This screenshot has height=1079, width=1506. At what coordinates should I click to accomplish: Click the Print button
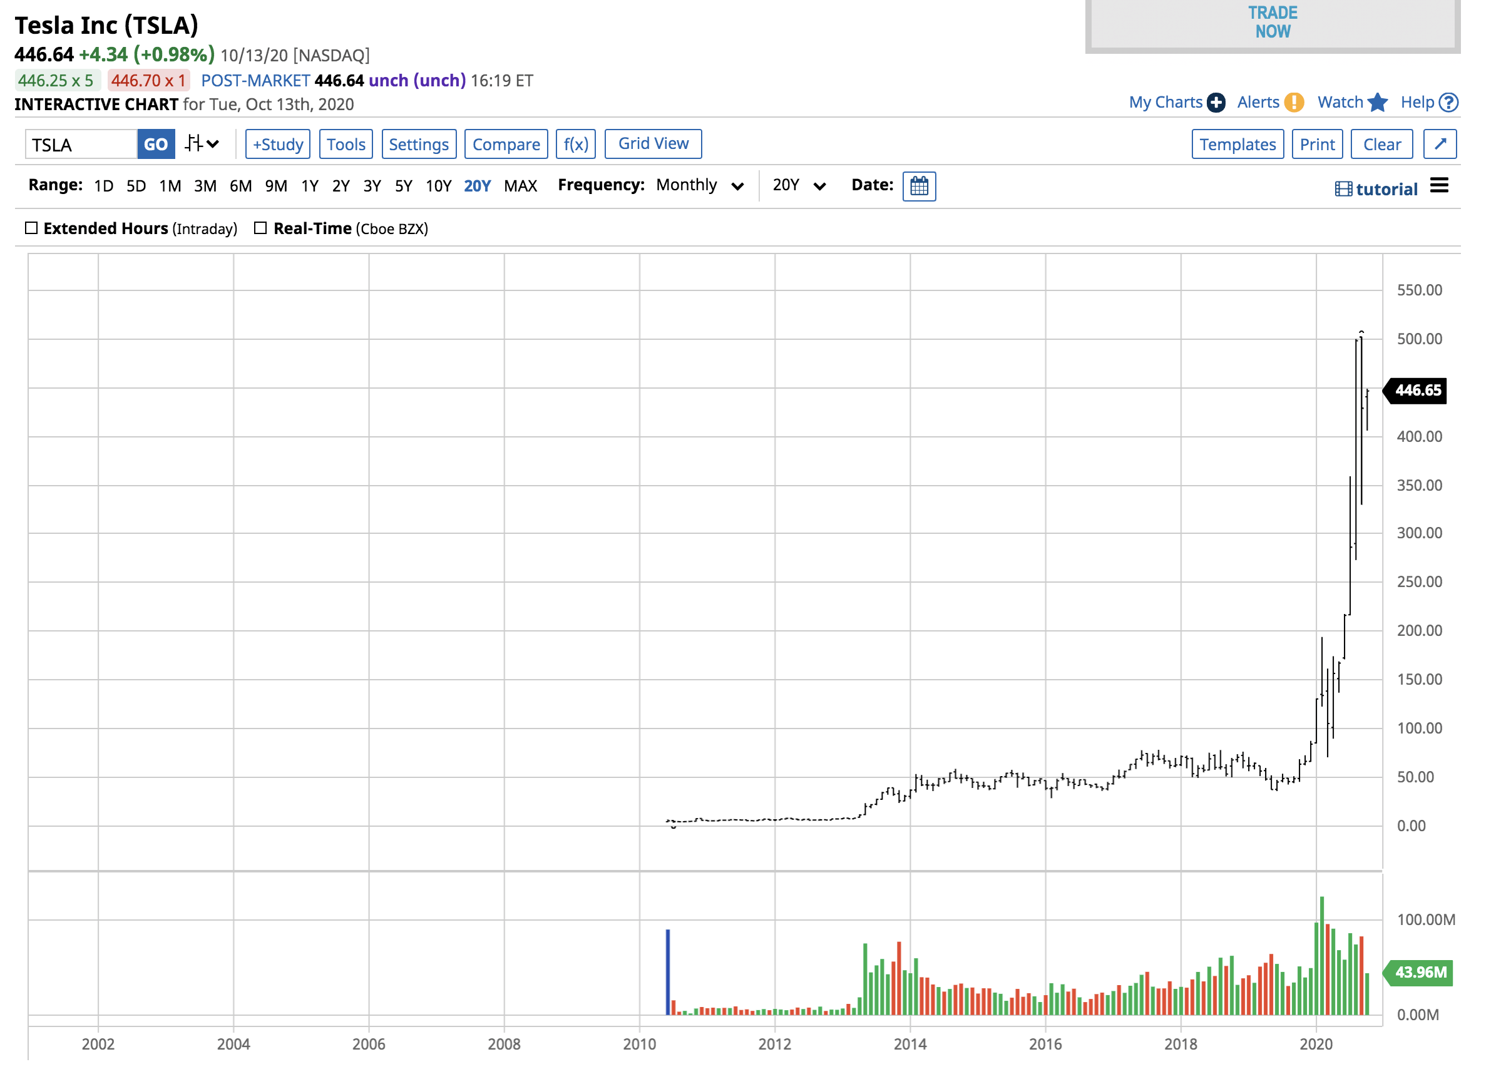coord(1318,144)
